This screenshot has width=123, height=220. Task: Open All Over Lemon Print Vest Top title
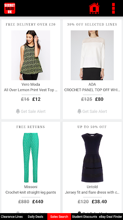(x=31, y=90)
